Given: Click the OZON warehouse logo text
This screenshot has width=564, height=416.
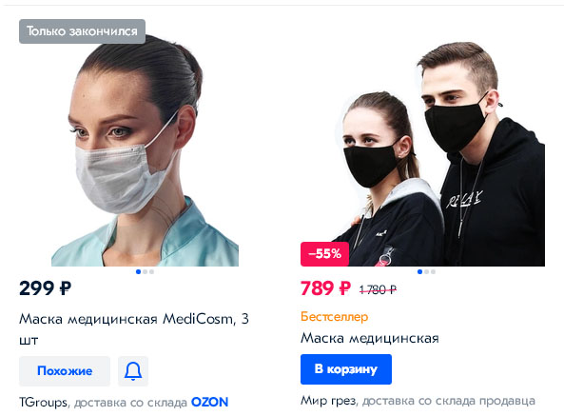Looking at the screenshot, I should [x=209, y=402].
